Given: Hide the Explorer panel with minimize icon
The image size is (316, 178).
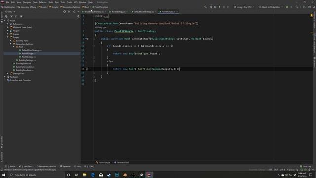Looking at the screenshot, I should pyautogui.click(x=79, y=12).
